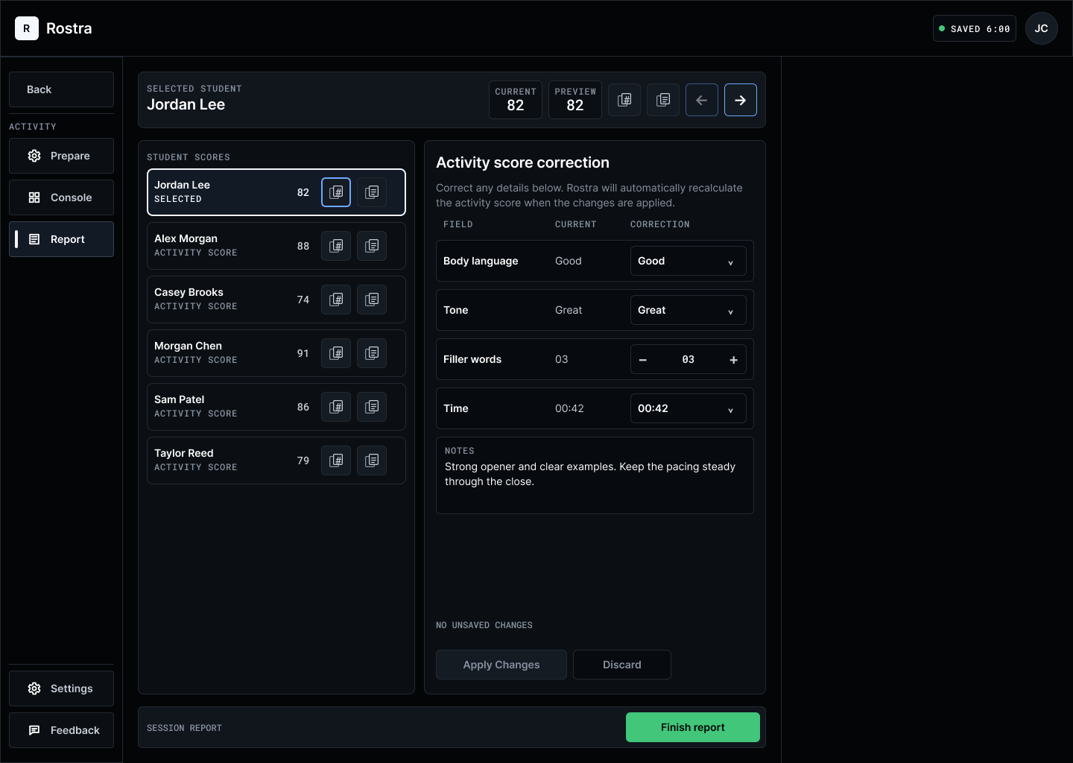Open notes icon for Casey Brooks
Viewport: 1073px width, 763px height.
[372, 300]
